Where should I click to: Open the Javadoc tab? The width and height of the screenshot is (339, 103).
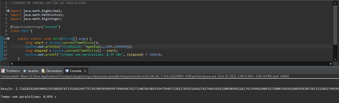pyautogui.click(x=31, y=71)
